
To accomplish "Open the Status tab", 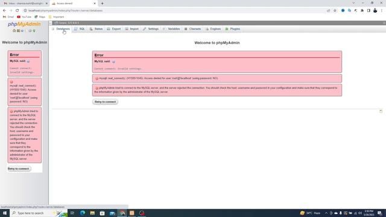I will coord(96,29).
